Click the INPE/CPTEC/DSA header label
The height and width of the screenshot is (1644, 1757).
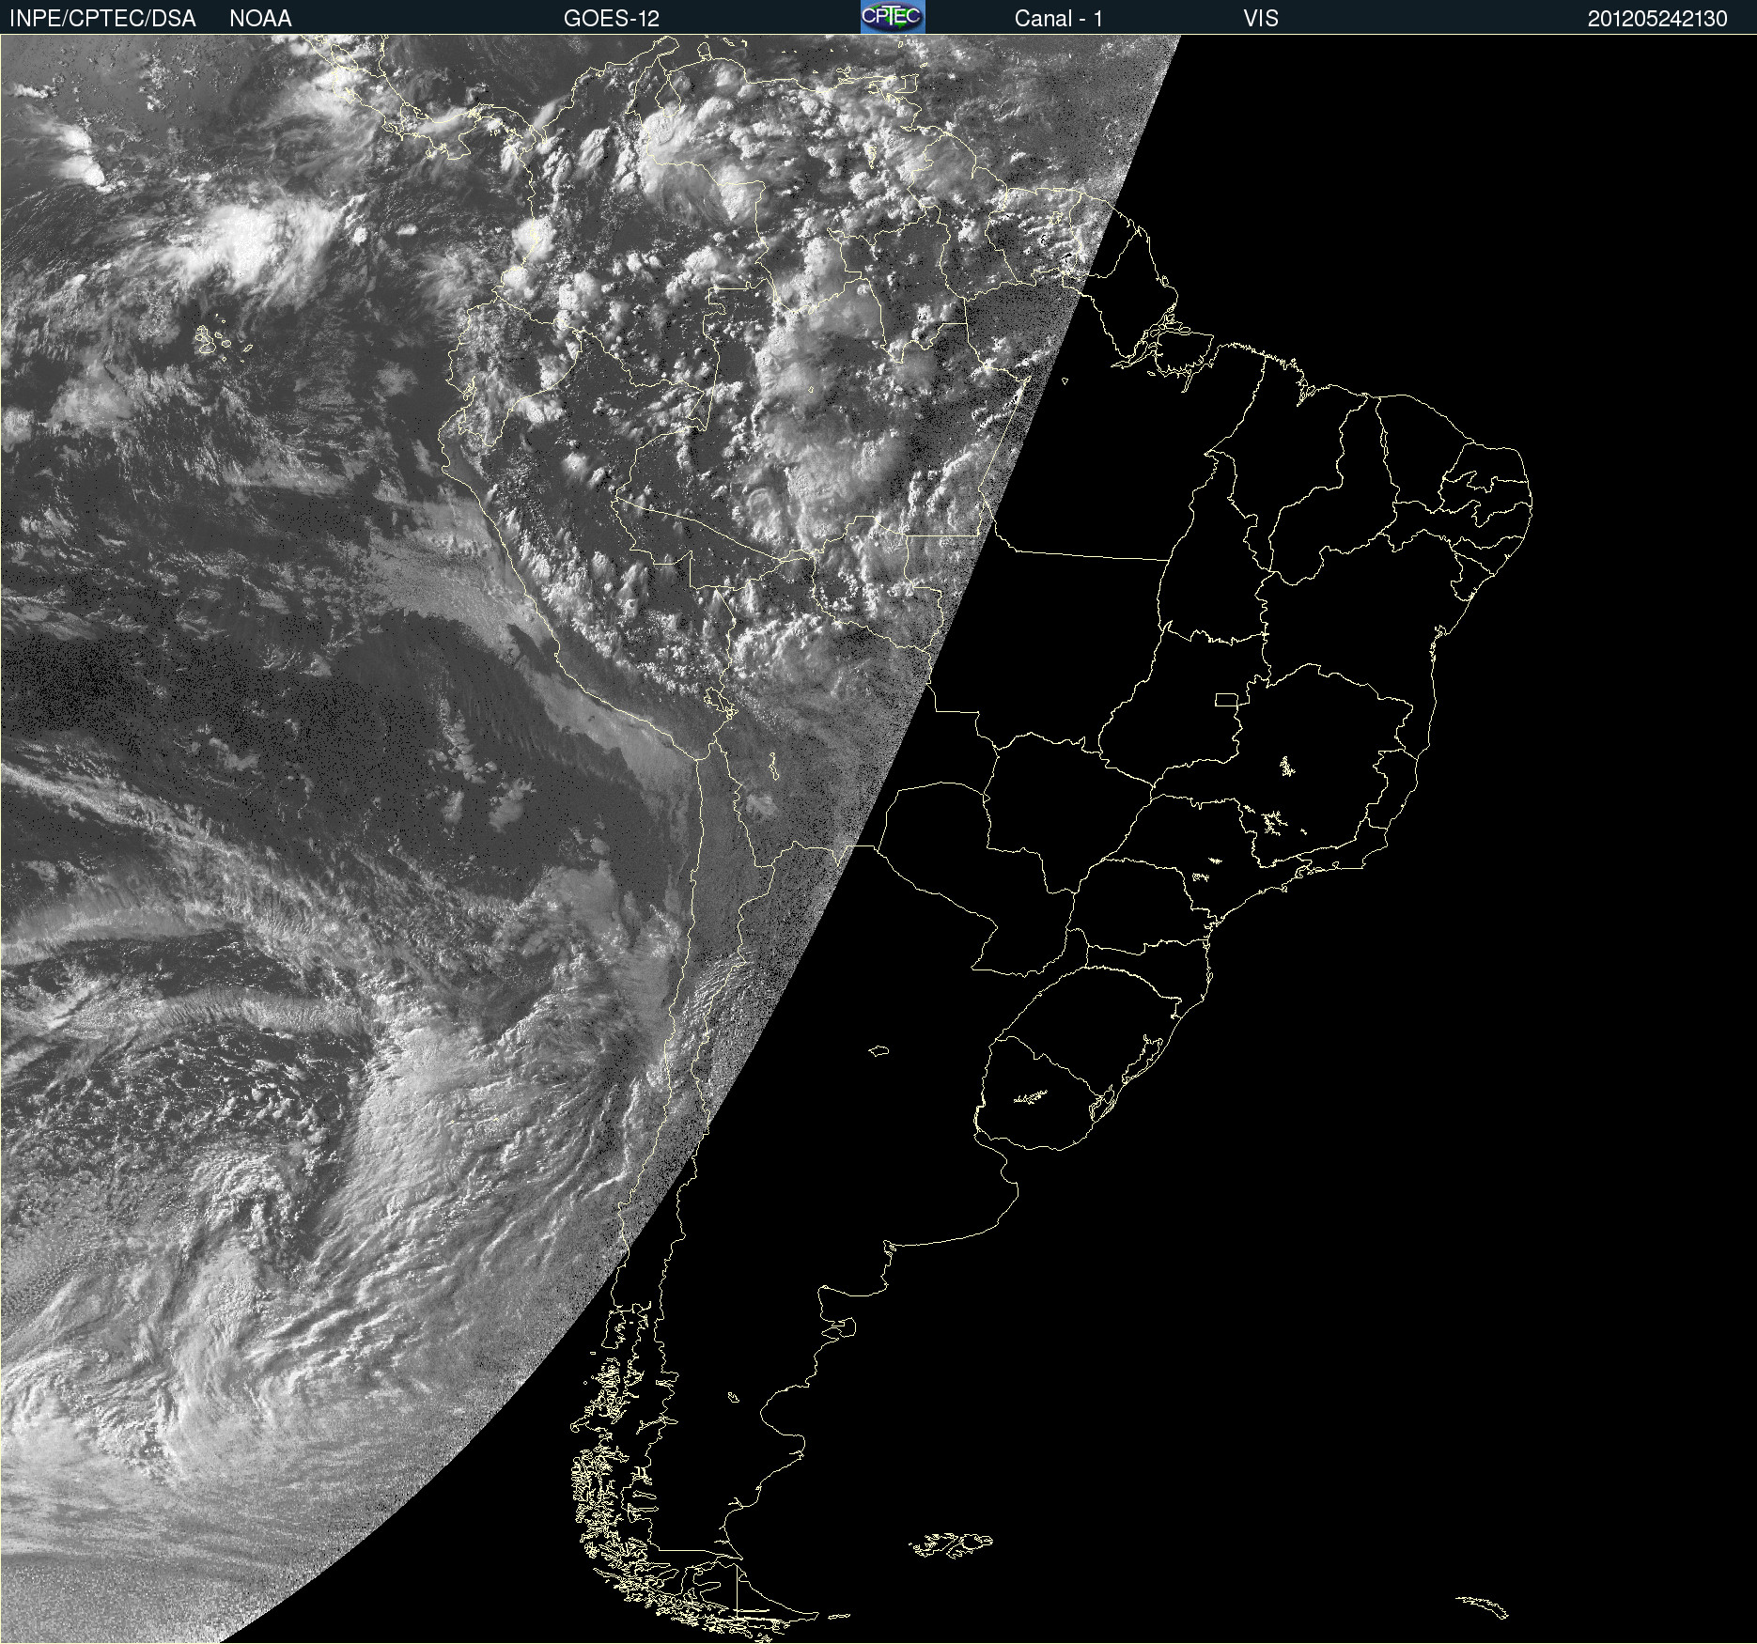(x=102, y=19)
